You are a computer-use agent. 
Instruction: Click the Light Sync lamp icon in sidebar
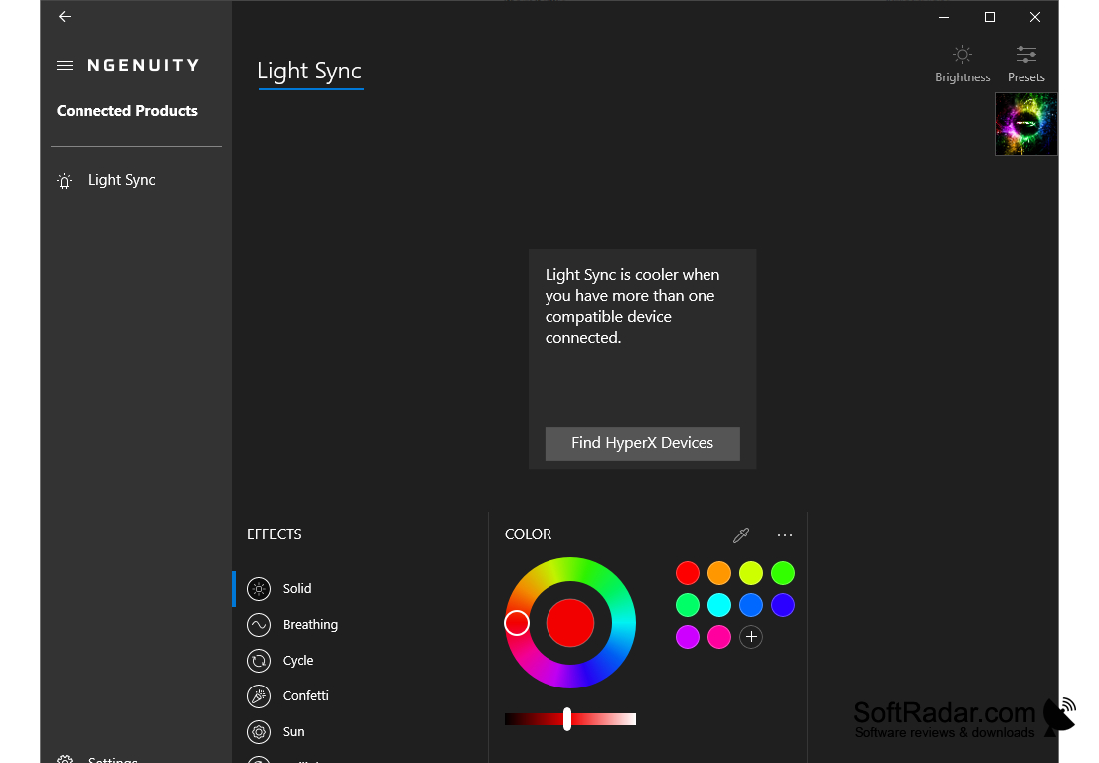pyautogui.click(x=64, y=180)
